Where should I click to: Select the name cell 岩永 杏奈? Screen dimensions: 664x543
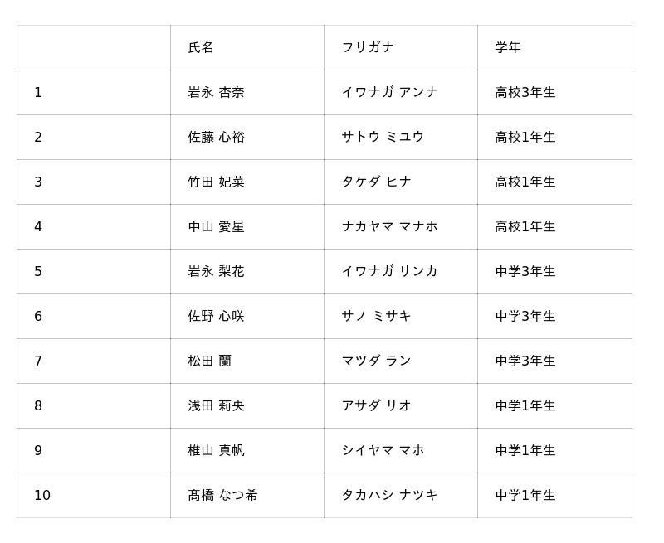pos(216,93)
